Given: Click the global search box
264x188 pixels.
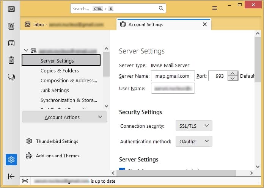Looking at the screenshot, I should tap(118, 8).
